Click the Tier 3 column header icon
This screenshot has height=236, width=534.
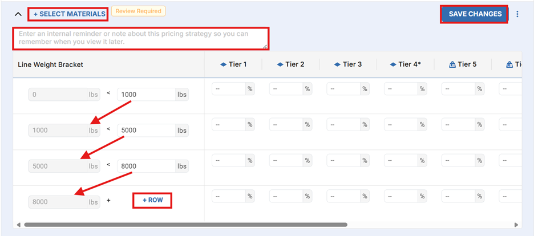(x=338, y=64)
